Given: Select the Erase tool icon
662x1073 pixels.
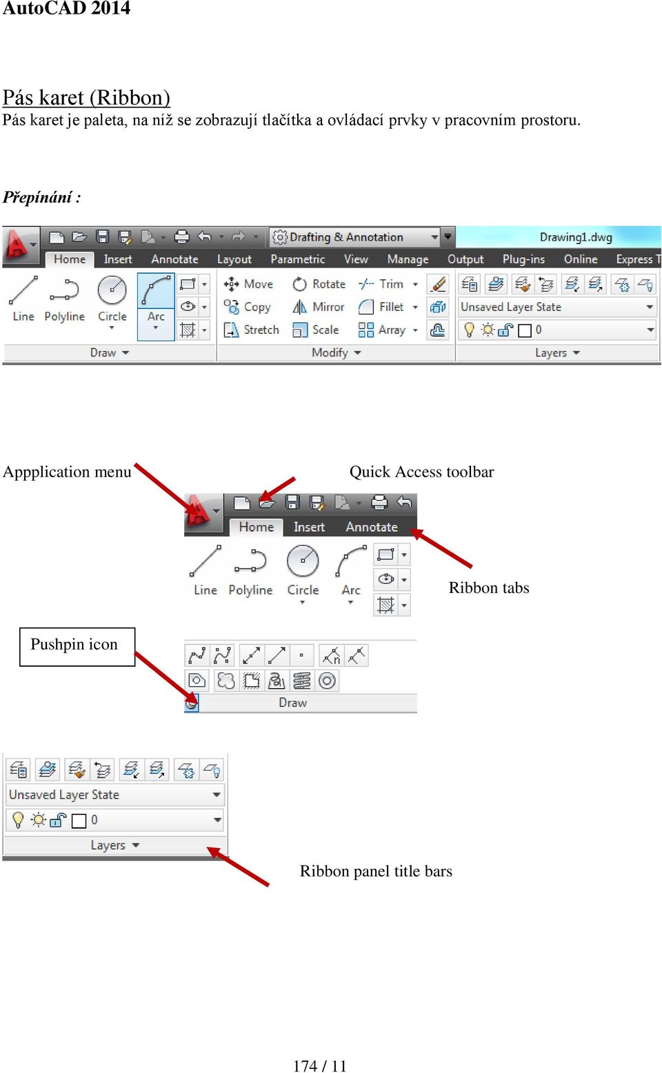Looking at the screenshot, I should 438,284.
